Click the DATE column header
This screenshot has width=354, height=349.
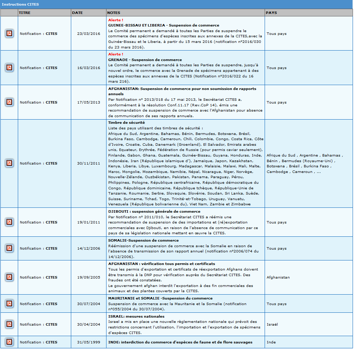(89, 13)
